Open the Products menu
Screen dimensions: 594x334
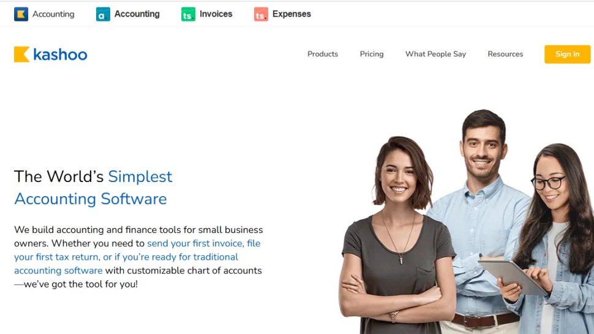[323, 54]
